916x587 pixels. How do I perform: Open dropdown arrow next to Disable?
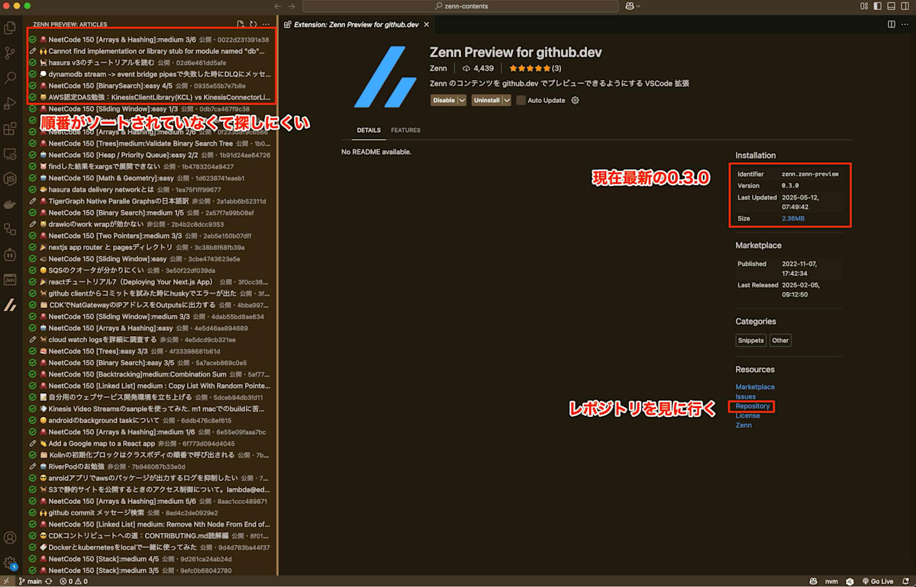point(462,100)
